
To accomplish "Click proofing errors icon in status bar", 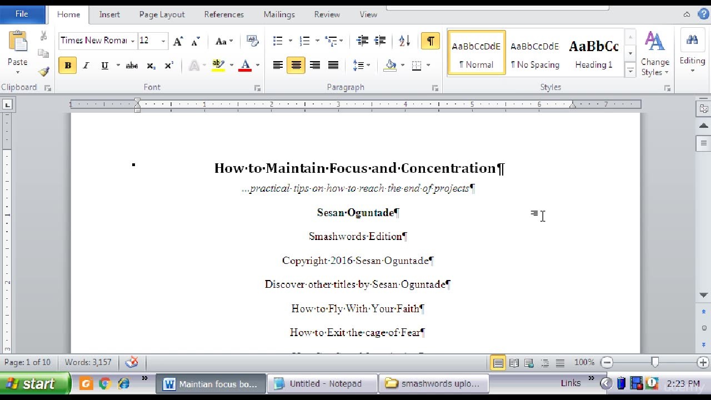I will (132, 362).
